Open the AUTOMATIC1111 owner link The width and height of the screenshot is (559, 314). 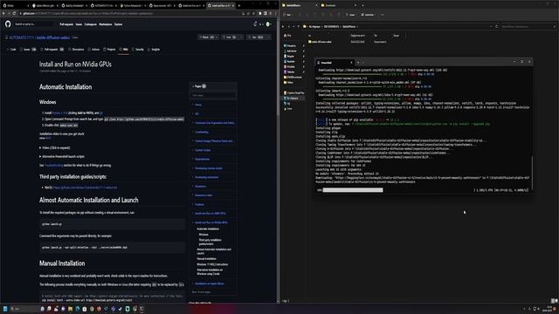tap(22, 38)
